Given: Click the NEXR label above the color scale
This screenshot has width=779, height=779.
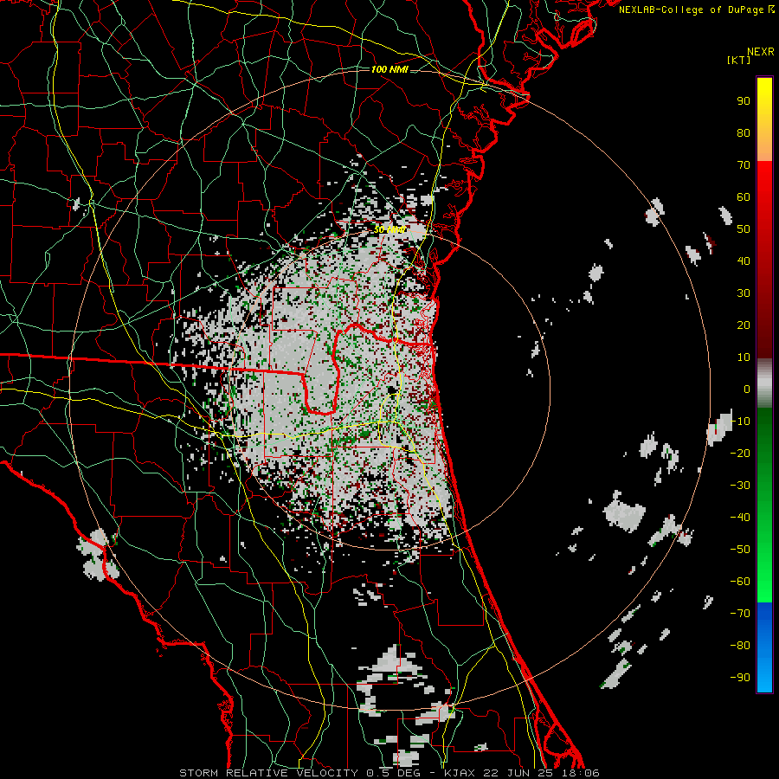Looking at the screenshot, I should click(x=761, y=52).
